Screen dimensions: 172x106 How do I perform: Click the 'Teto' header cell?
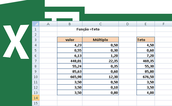click(x=146, y=40)
